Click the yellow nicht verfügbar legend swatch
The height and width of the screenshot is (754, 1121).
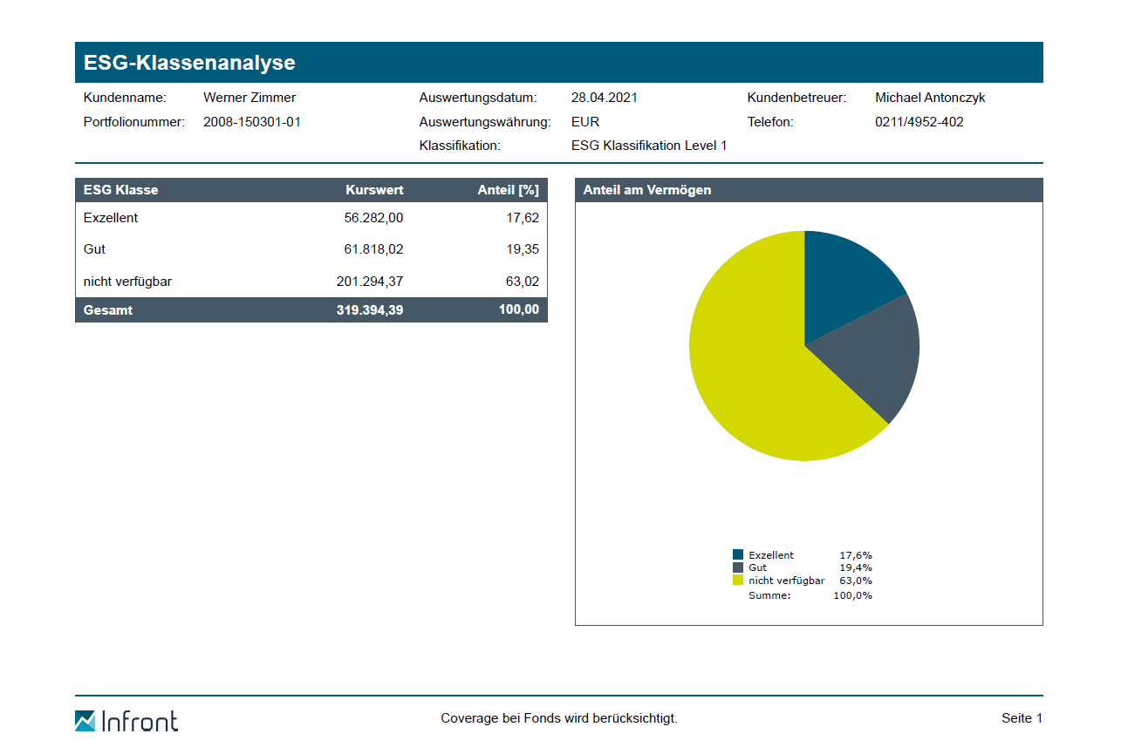[738, 580]
